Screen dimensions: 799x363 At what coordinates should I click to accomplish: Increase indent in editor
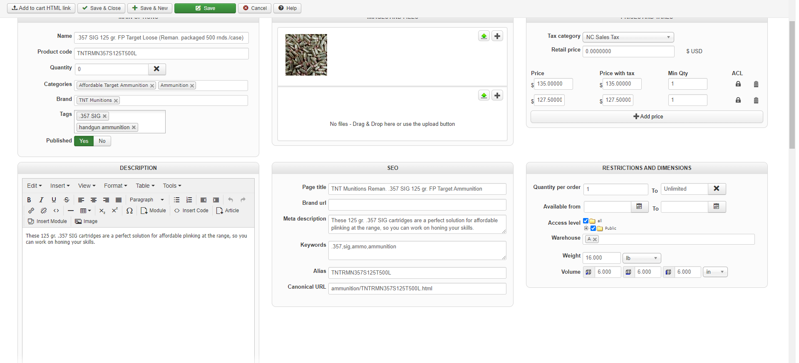pyautogui.click(x=216, y=200)
